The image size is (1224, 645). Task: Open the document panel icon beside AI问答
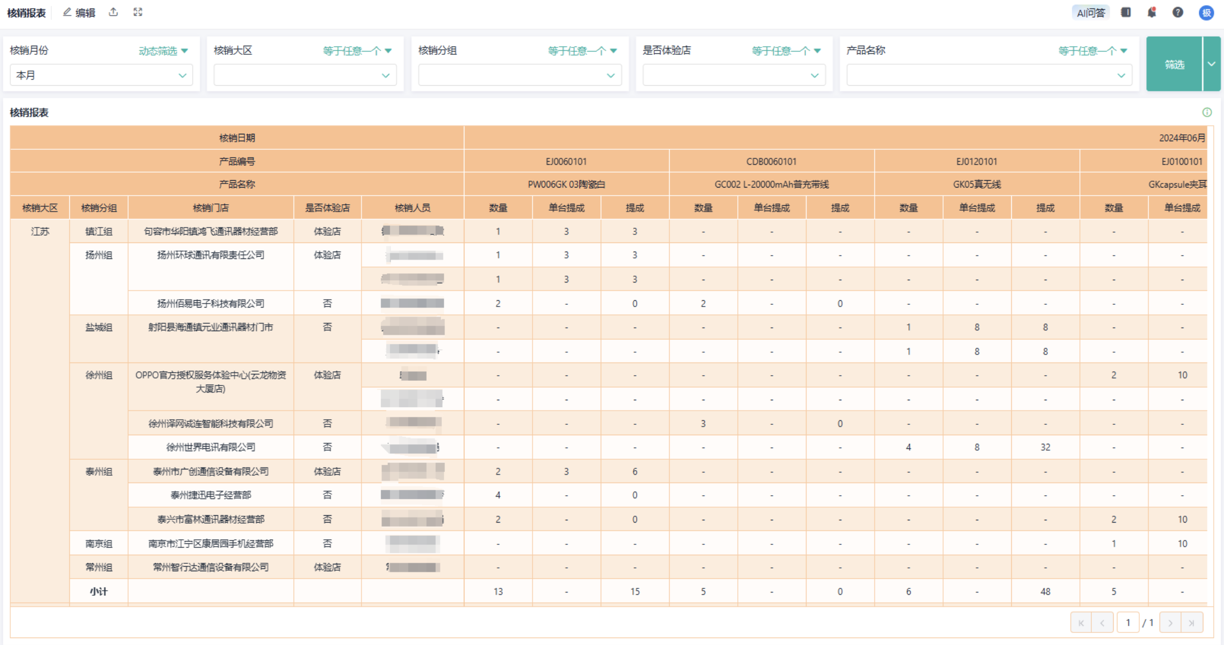point(1126,13)
